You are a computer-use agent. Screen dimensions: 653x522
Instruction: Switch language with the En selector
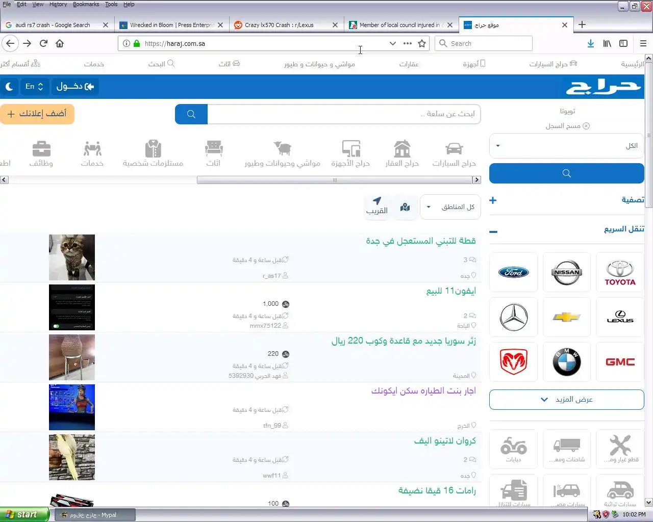pos(34,87)
